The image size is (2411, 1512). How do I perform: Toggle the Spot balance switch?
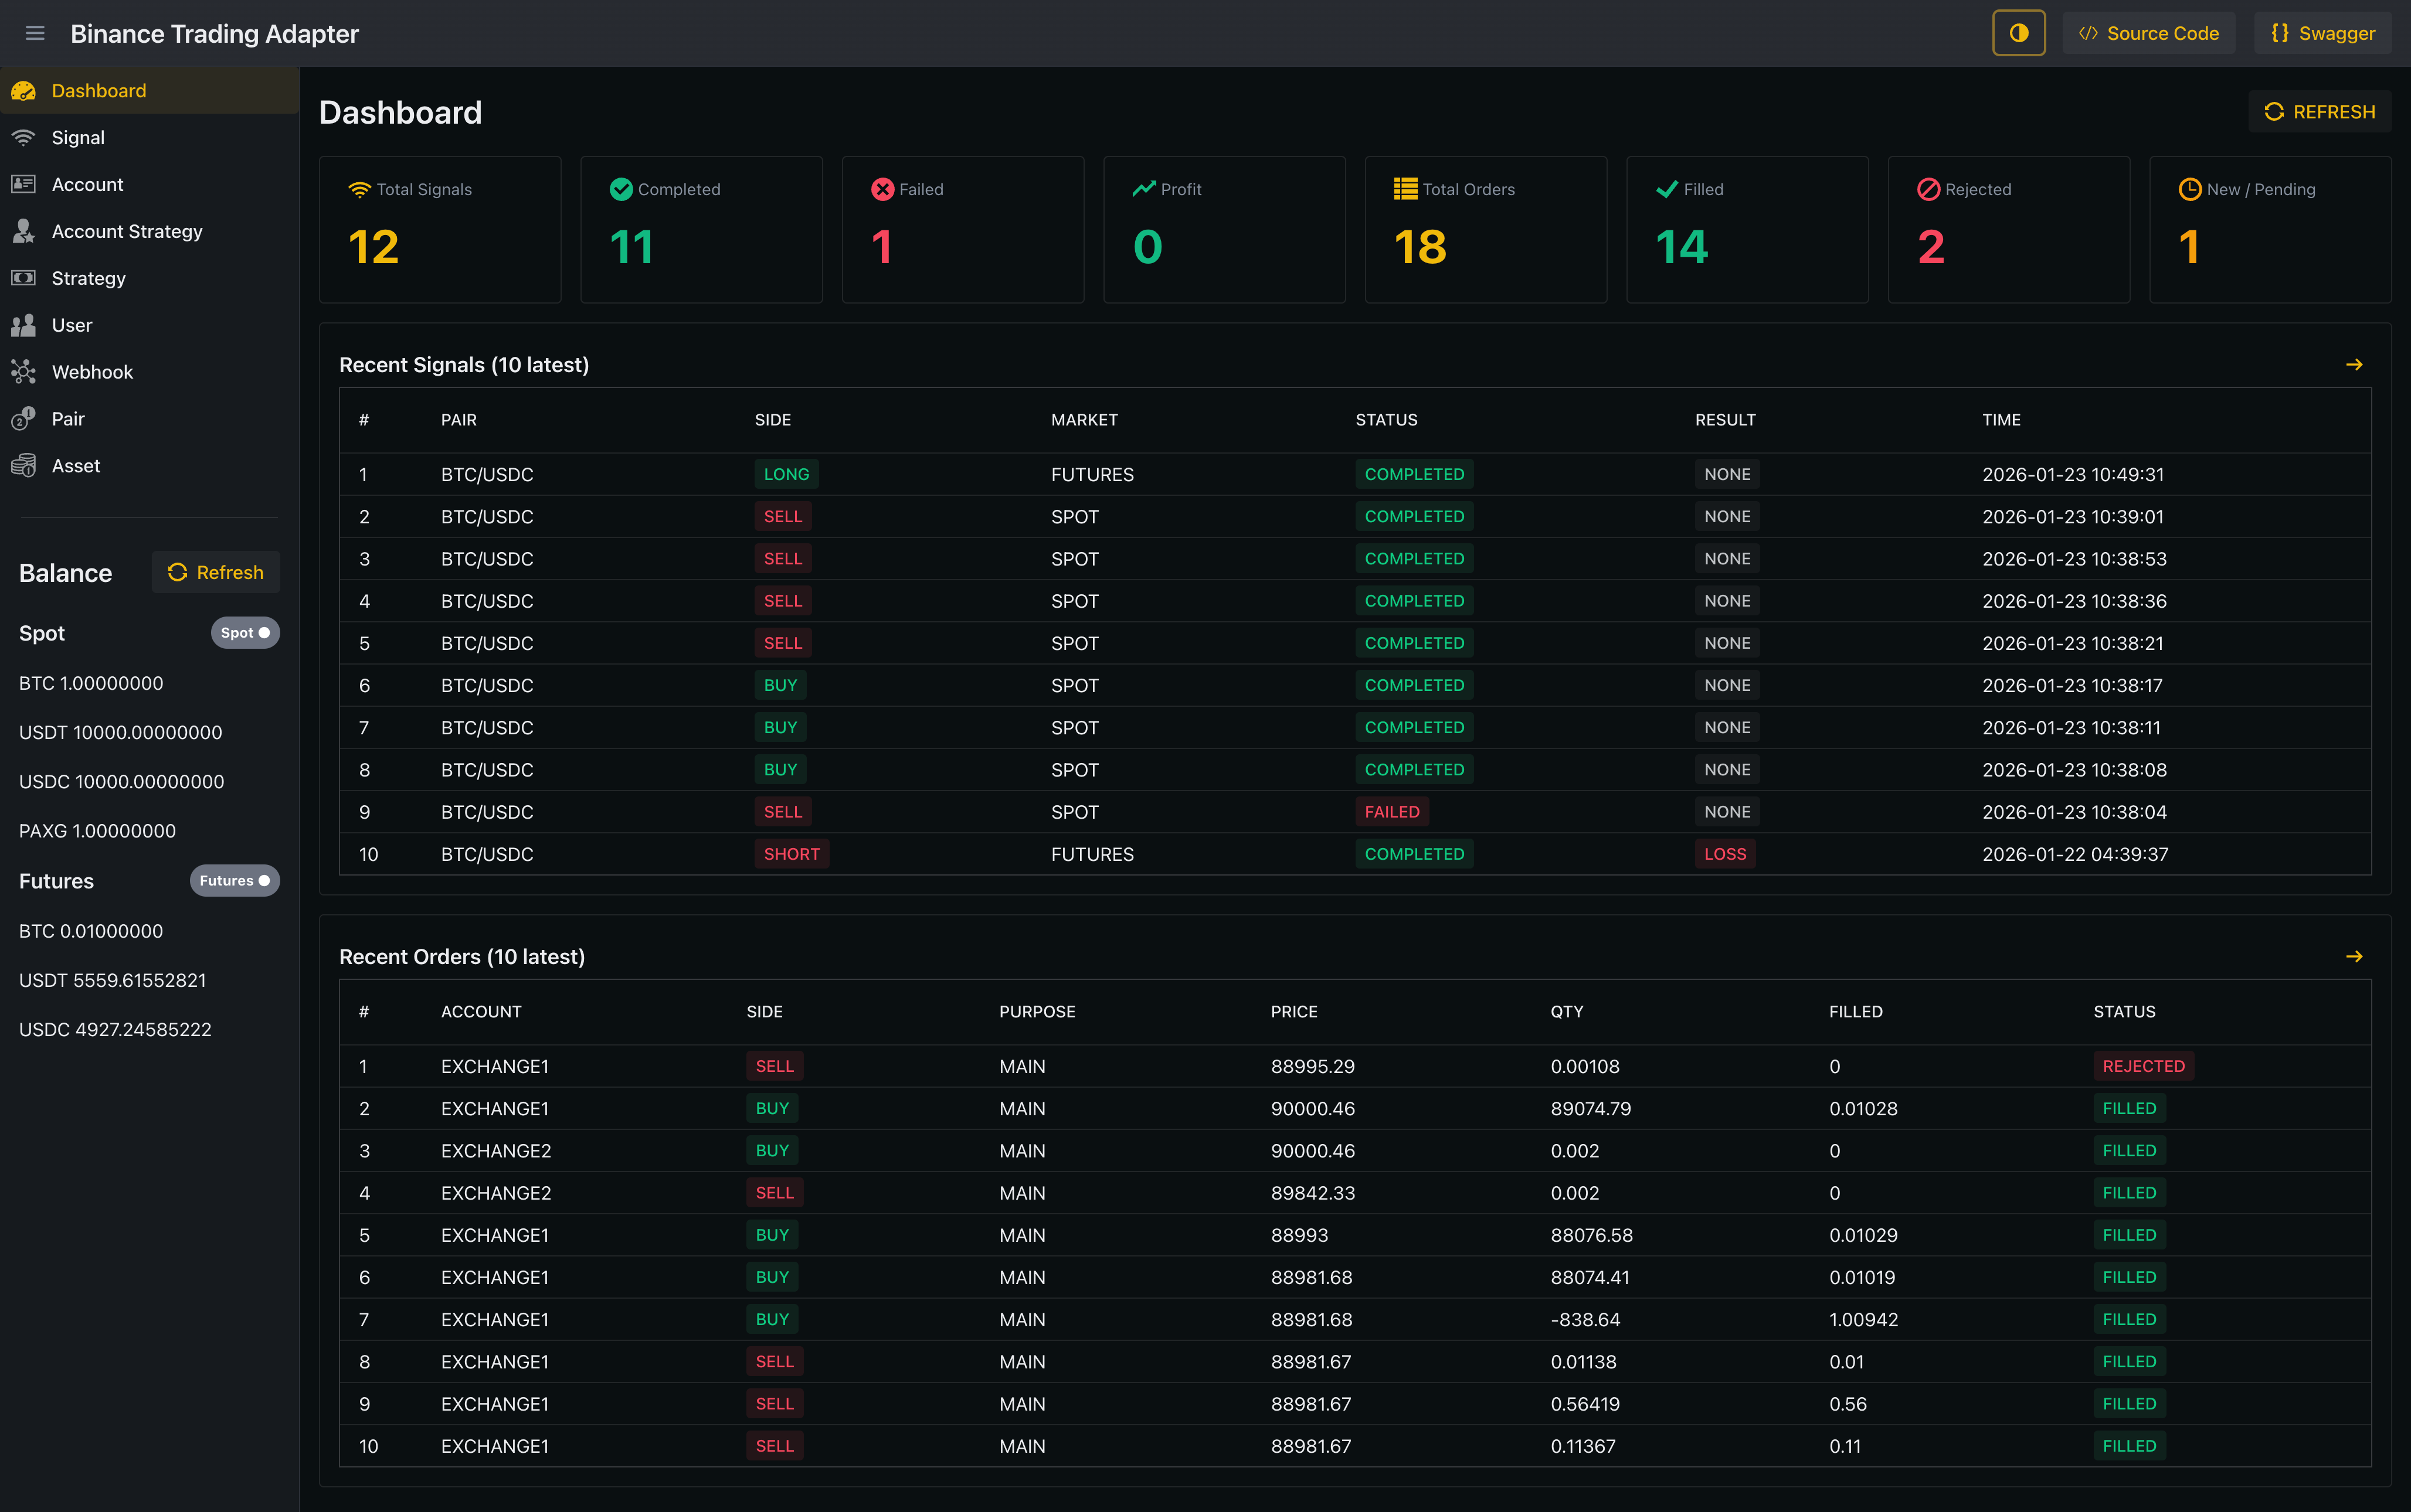pyautogui.click(x=245, y=633)
